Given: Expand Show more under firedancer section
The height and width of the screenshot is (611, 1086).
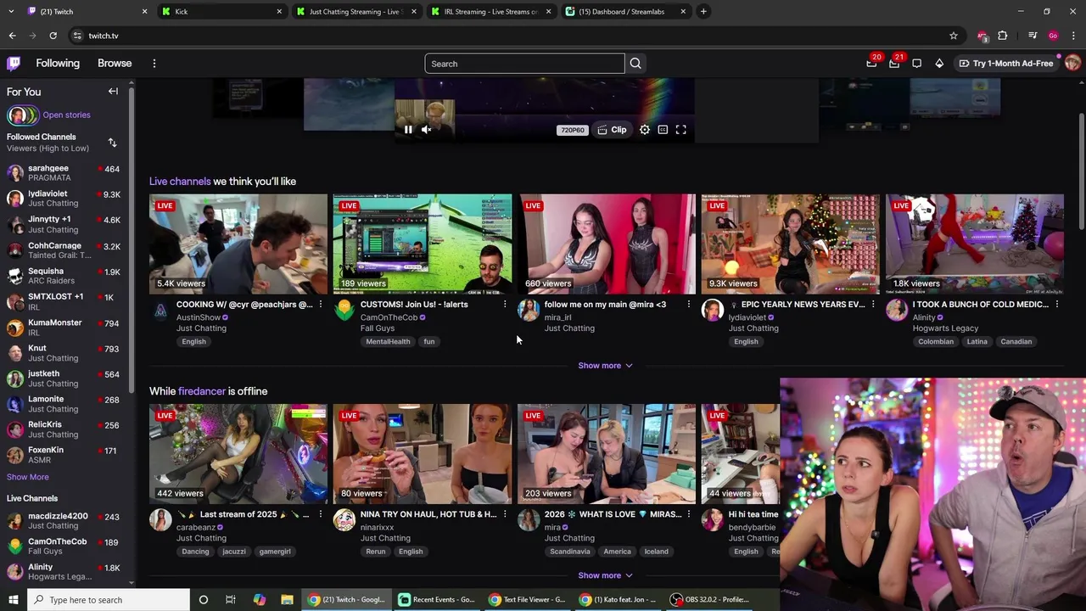Looking at the screenshot, I should [x=605, y=575].
